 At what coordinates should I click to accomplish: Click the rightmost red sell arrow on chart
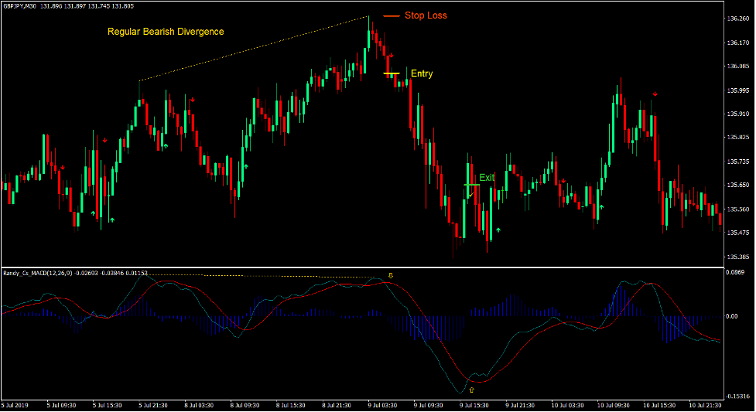(x=655, y=94)
